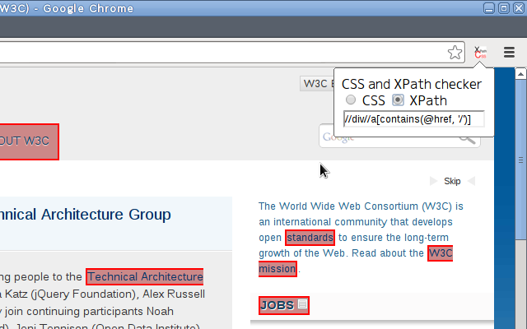The image size is (527, 329).
Task: Open the W3C mission link
Action: [441, 253]
